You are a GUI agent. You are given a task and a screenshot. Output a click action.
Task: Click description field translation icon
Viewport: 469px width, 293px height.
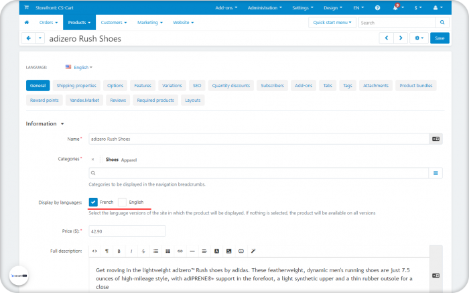click(x=435, y=276)
